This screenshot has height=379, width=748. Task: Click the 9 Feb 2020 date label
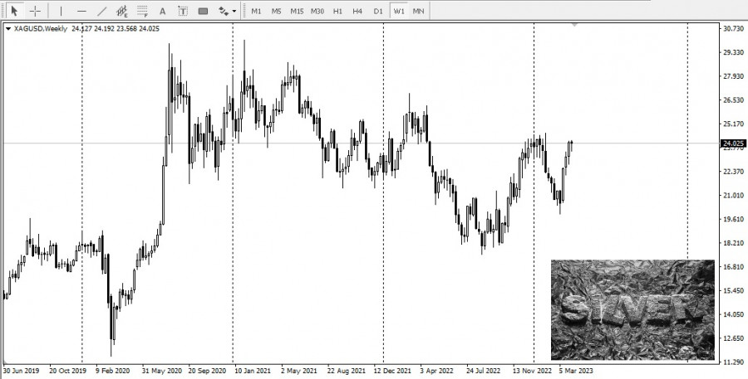[112, 371]
